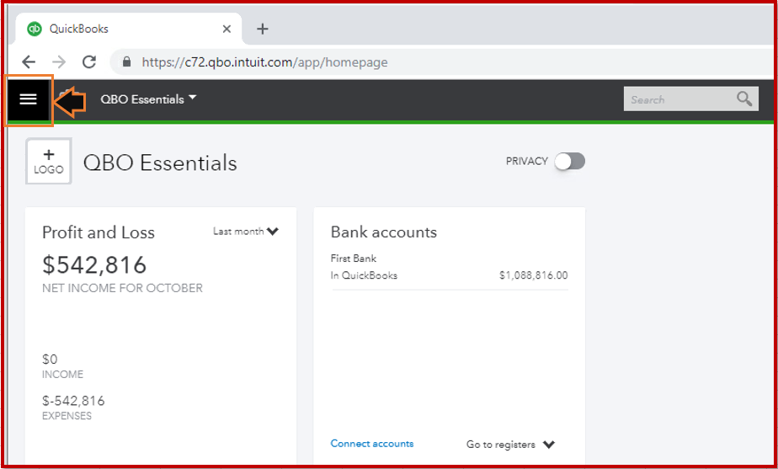Open the Last month period dropdown
Viewport: 778px width, 469px height.
[x=246, y=232]
